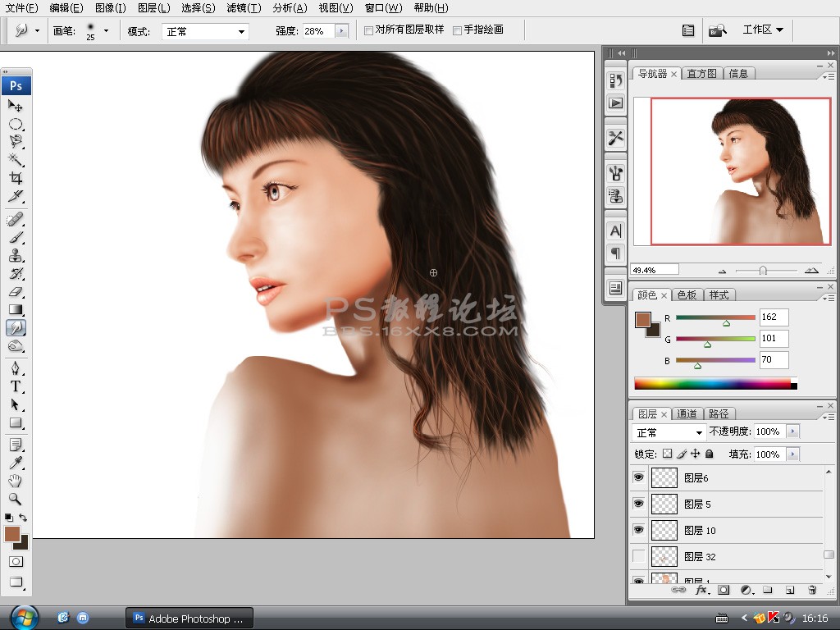The image size is (840, 630).
Task: Toggle lock all
Action: tap(710, 454)
